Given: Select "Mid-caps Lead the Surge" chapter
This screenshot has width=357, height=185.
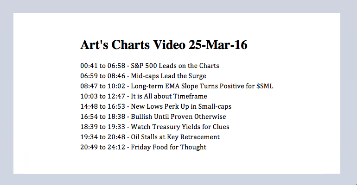Looking at the screenshot, I should (168, 76).
